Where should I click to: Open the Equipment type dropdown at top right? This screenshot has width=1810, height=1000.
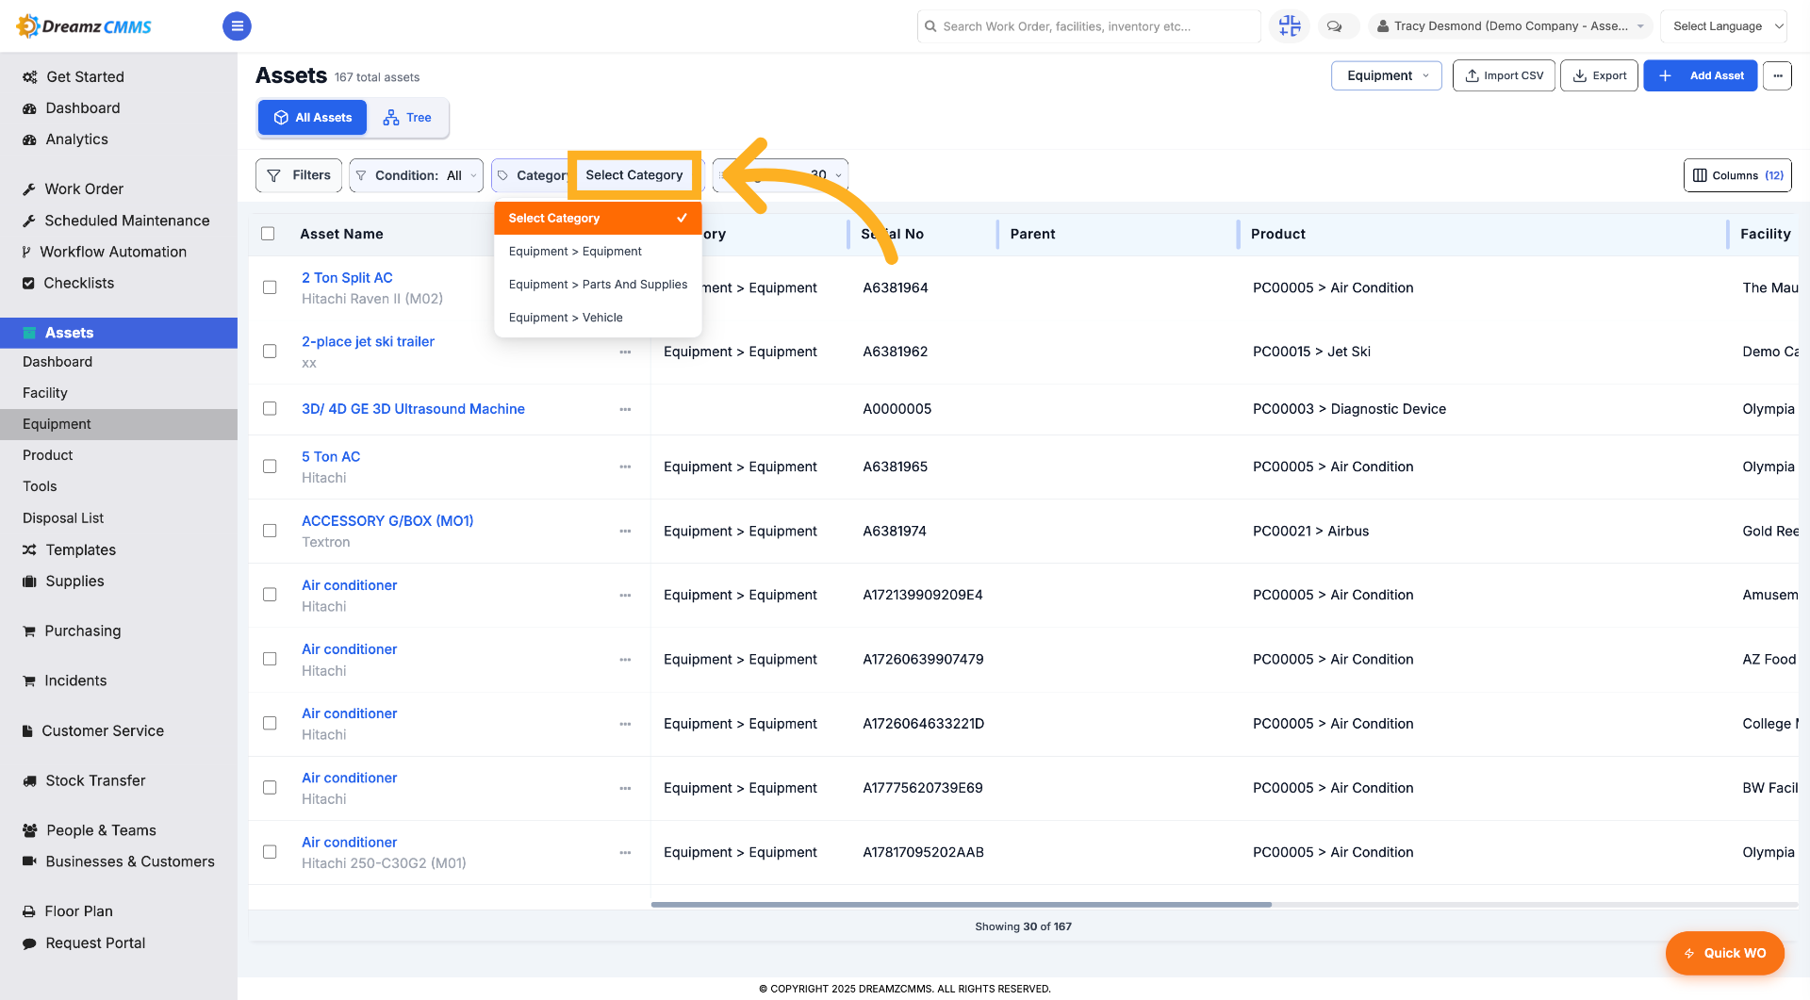point(1386,75)
